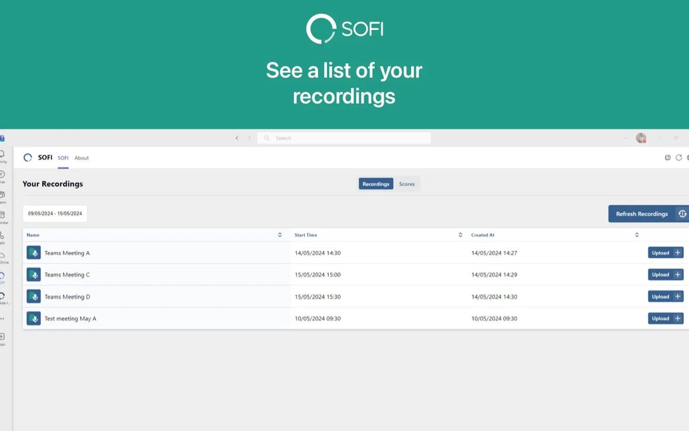Open the app in a pop-out window
Viewport: 689px width, 431px height.
(668, 158)
